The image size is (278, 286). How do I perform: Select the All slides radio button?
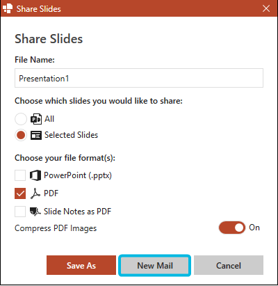click(x=21, y=119)
